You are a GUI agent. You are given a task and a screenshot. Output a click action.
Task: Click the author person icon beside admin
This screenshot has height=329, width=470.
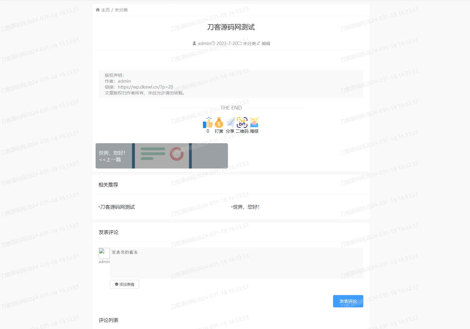tap(194, 43)
